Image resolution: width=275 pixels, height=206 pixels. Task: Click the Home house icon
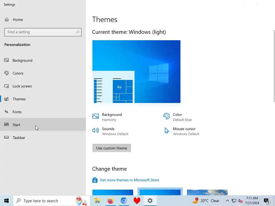7,20
